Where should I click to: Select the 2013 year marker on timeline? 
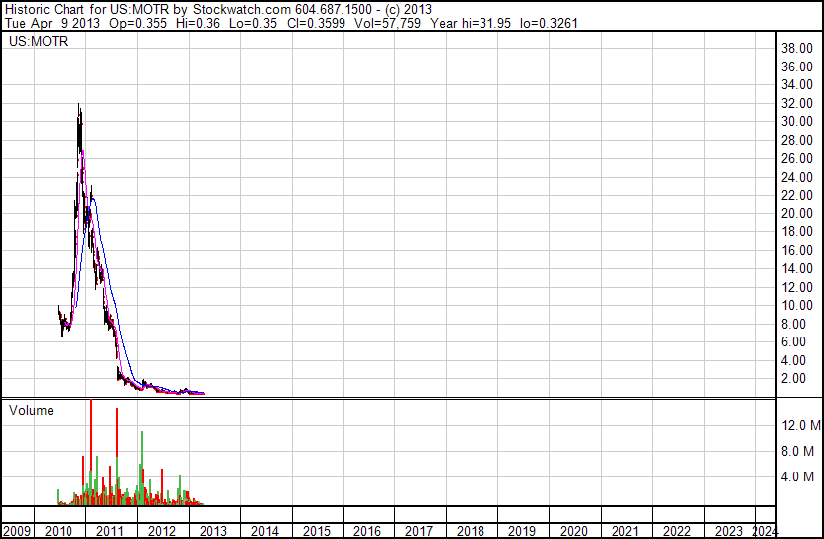(x=212, y=531)
